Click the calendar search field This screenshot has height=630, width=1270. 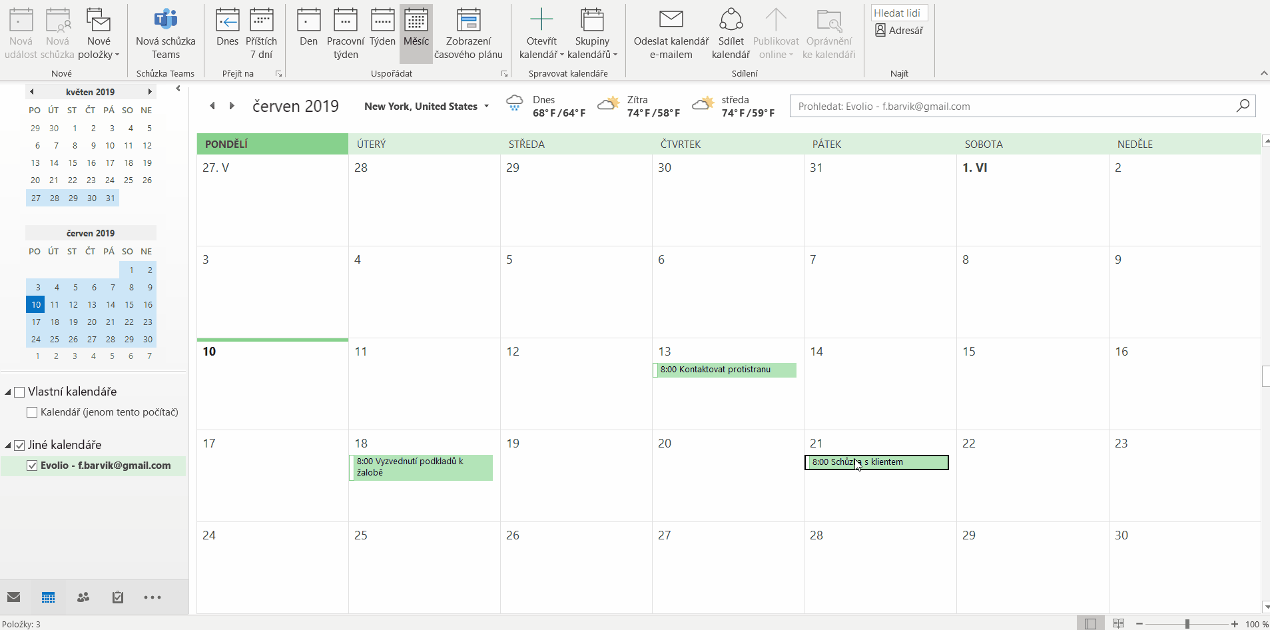1012,107
